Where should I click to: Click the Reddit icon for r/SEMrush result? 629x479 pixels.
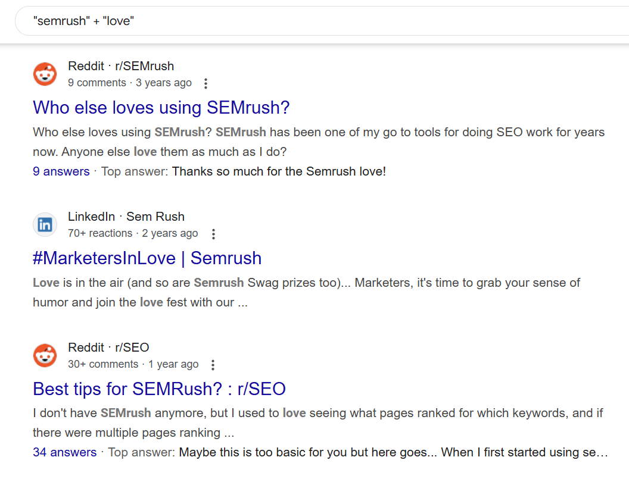point(45,74)
